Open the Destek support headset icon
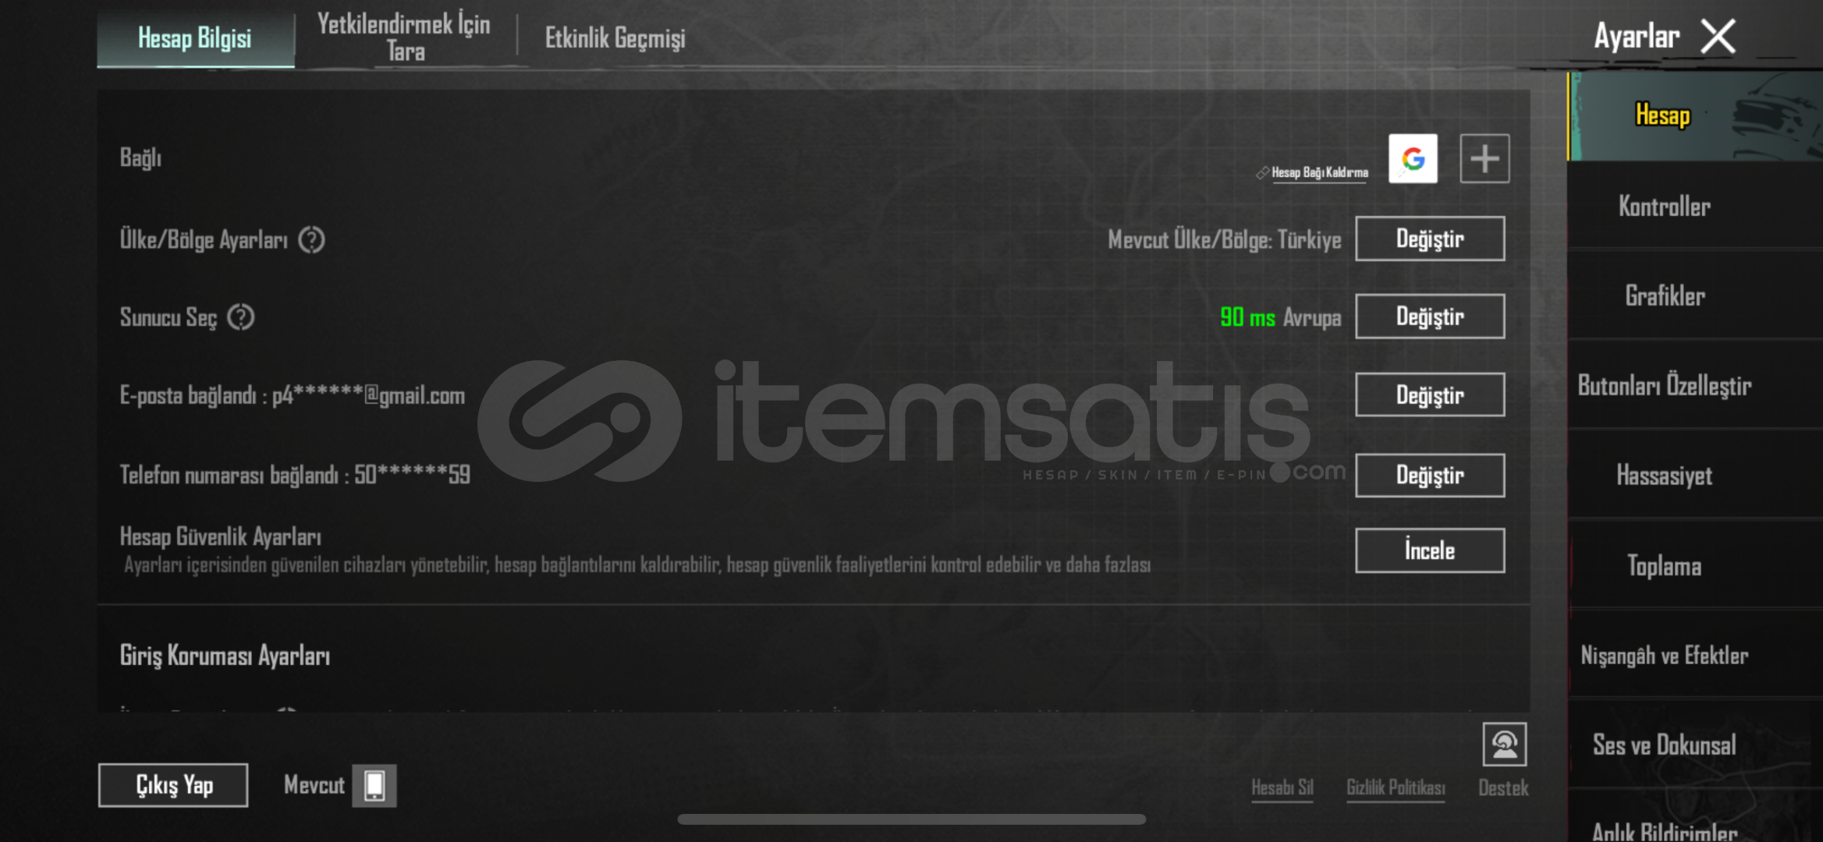1823x842 pixels. click(1504, 745)
